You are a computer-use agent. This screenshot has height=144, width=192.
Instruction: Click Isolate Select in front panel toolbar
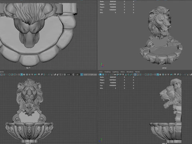pos(51,74)
